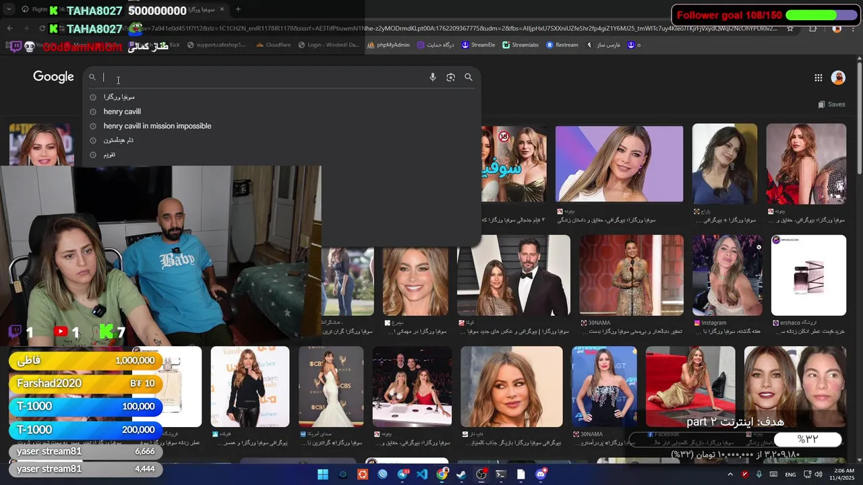
Task: Open Cloudflare bookmark
Action: coord(272,45)
